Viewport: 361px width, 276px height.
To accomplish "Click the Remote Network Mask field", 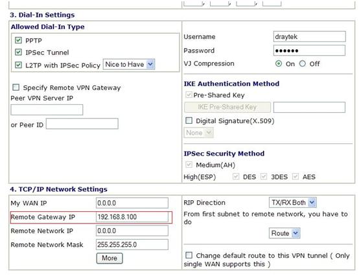I will (132, 244).
